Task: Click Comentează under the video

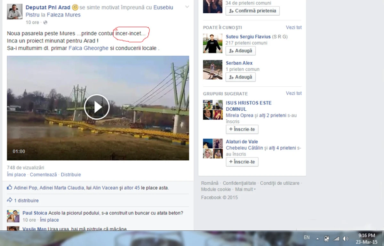Action: pos(43,175)
